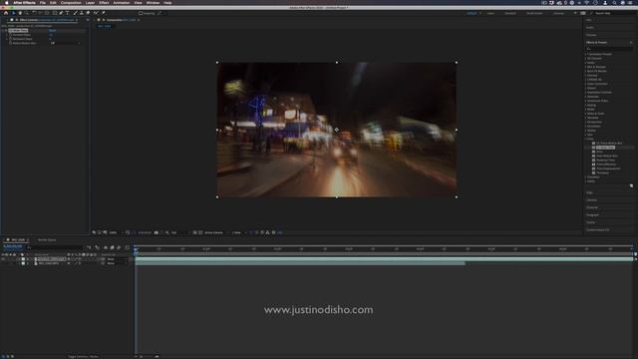Toggle the Snapping checkbox

pos(141,13)
